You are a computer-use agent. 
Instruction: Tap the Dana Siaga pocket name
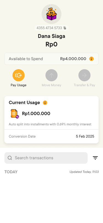coord(52,36)
